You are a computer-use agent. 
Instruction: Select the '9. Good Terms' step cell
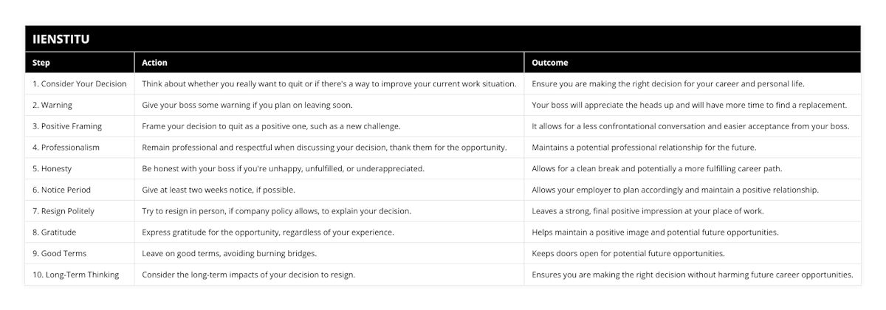point(60,253)
